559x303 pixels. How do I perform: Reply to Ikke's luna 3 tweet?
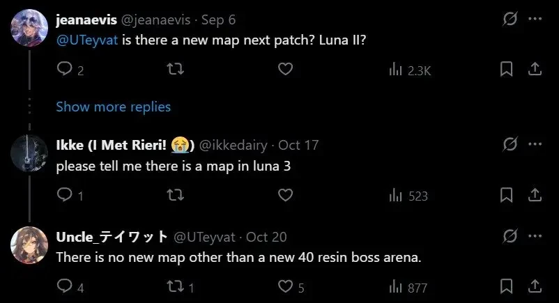(x=64, y=195)
